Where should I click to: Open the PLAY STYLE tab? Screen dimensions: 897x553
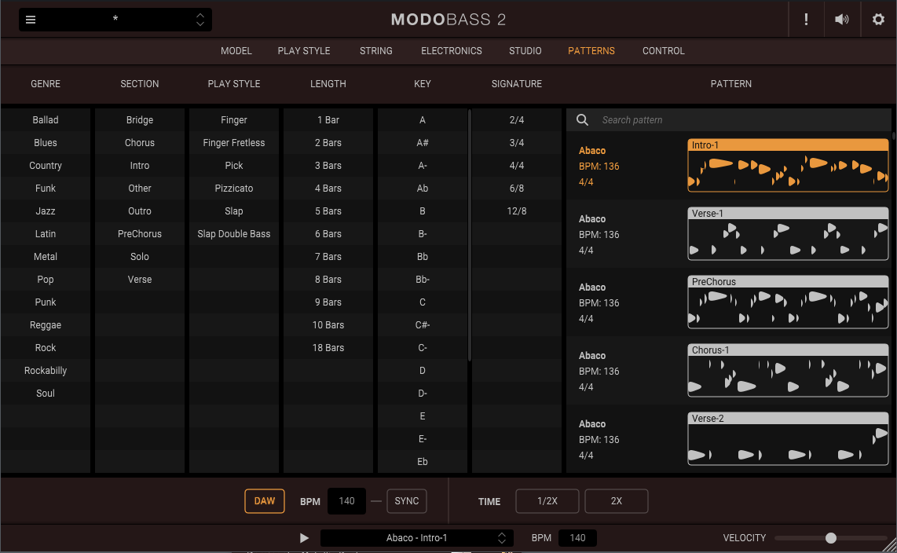[x=304, y=51]
